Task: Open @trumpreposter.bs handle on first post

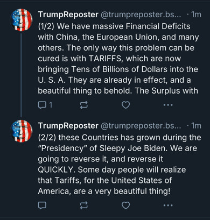Action: pyautogui.click(x=141, y=15)
